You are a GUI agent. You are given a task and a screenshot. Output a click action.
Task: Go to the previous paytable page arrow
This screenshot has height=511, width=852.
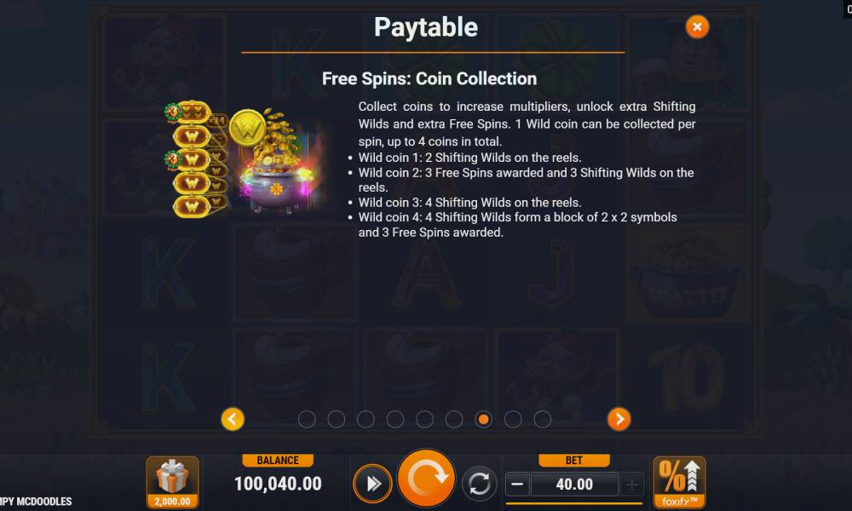pyautogui.click(x=233, y=419)
